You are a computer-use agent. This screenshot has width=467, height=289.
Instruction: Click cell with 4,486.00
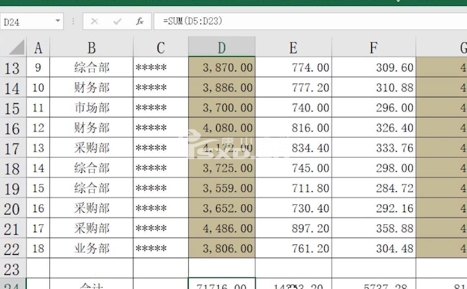coord(222,228)
